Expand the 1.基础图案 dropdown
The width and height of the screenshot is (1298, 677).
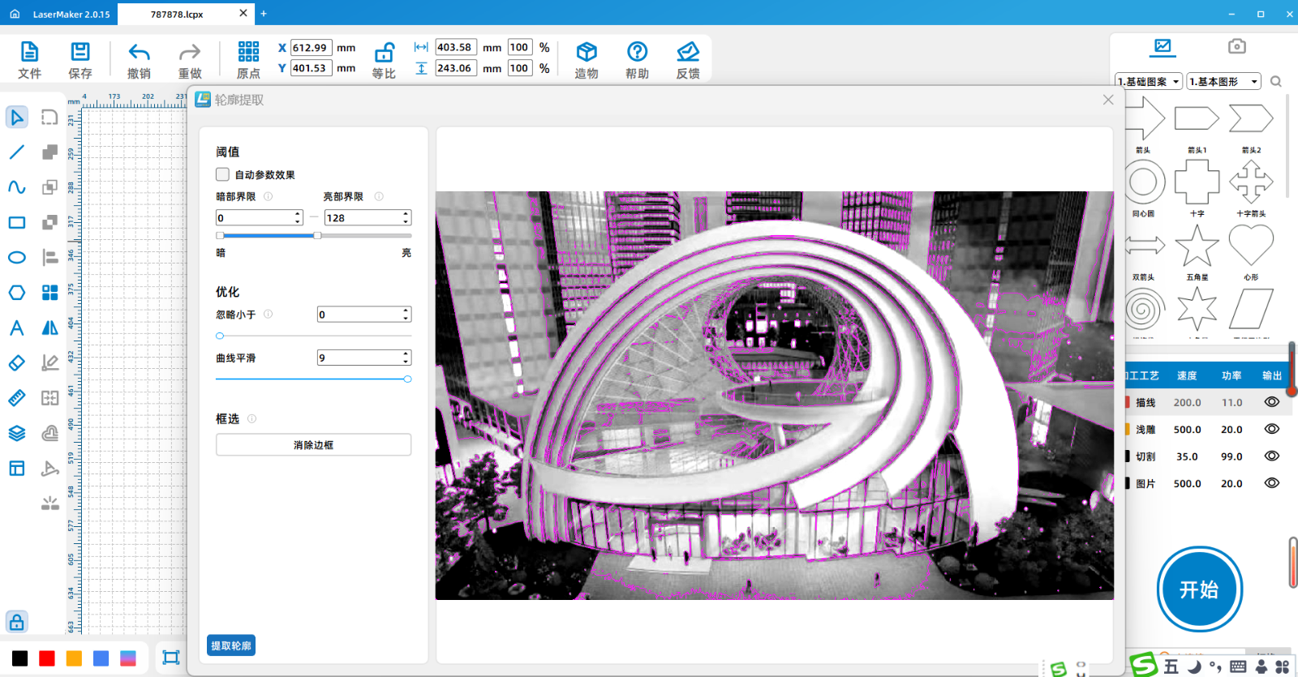click(1148, 82)
